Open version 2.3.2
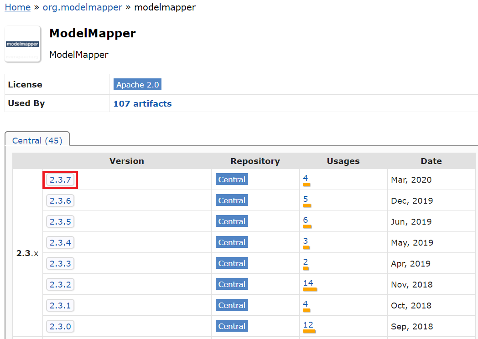Image resolution: width=478 pixels, height=339 pixels. tap(60, 284)
